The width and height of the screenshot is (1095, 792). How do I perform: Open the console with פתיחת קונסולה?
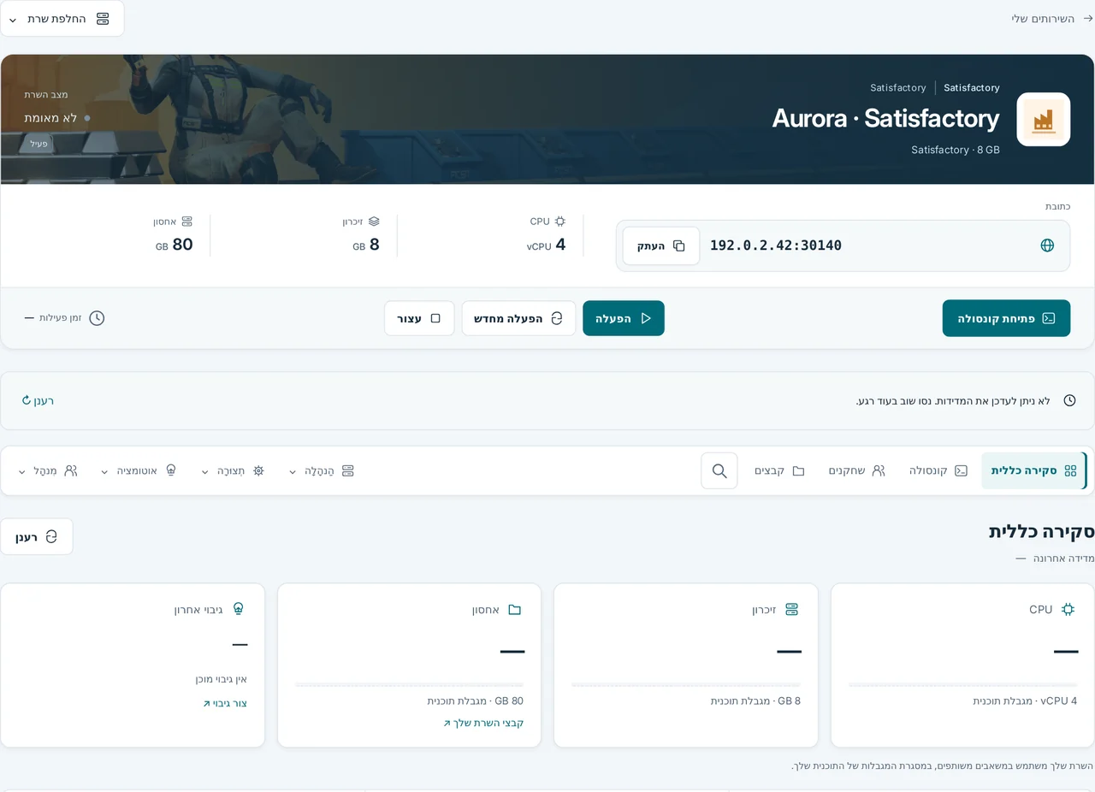coord(1006,318)
